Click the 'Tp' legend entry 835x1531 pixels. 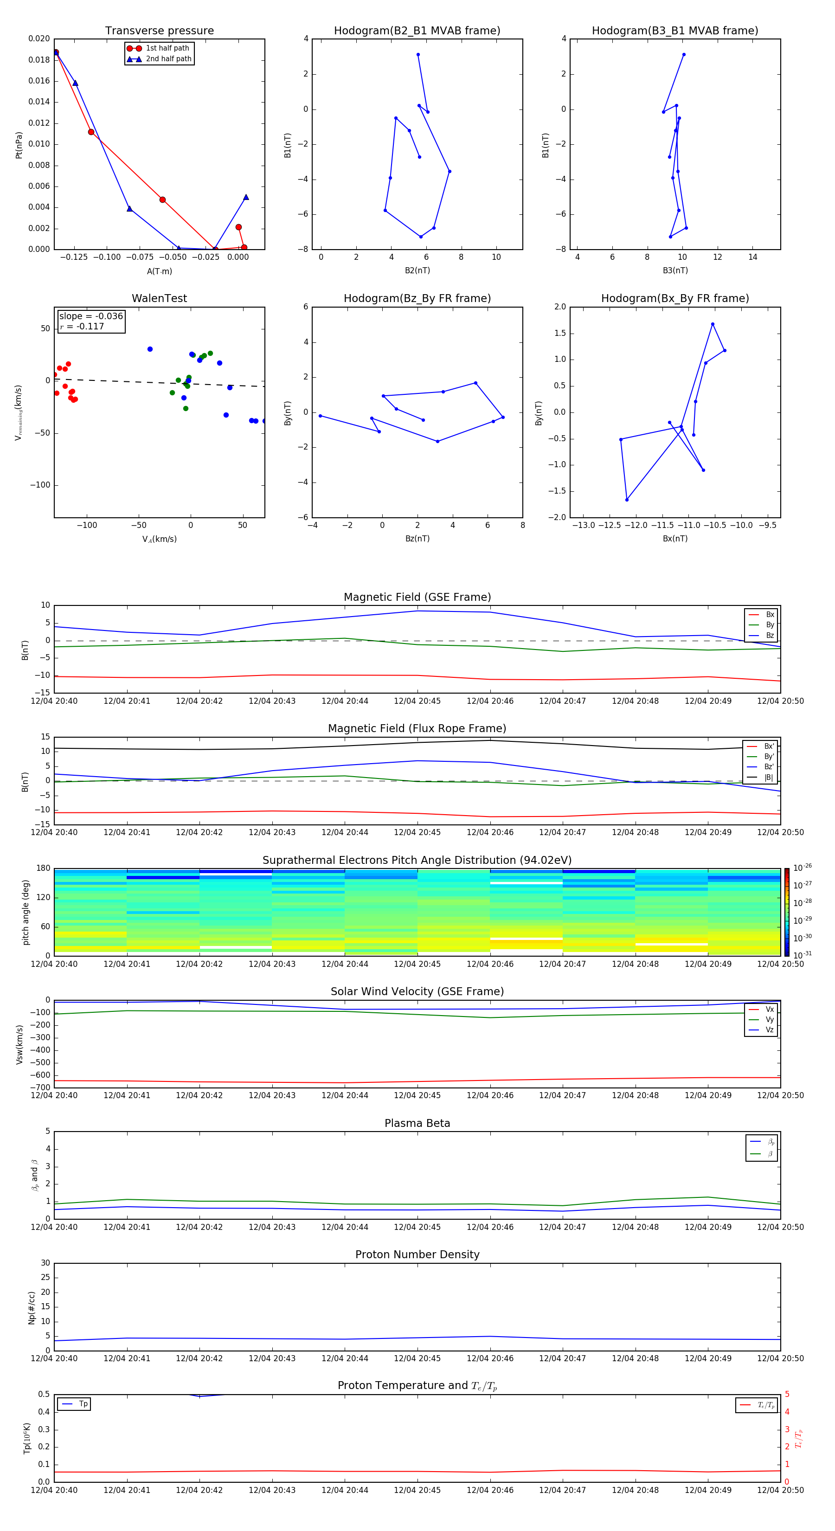(x=74, y=1404)
